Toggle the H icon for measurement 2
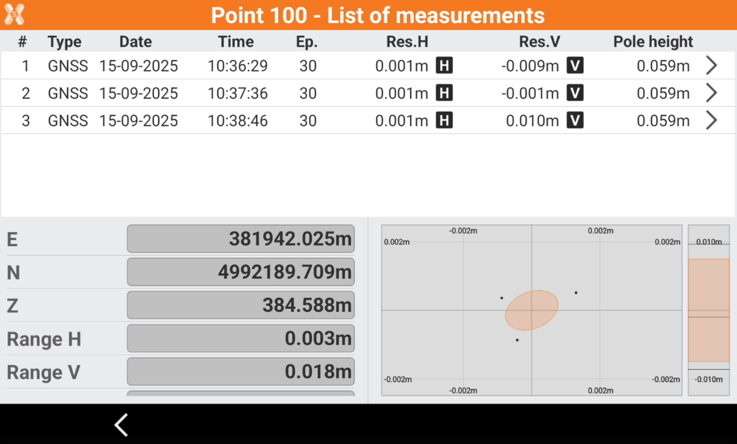 [x=444, y=93]
